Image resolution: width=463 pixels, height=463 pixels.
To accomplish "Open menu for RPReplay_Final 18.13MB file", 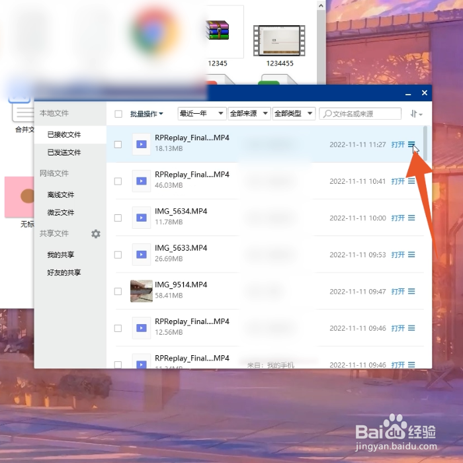I will [411, 144].
